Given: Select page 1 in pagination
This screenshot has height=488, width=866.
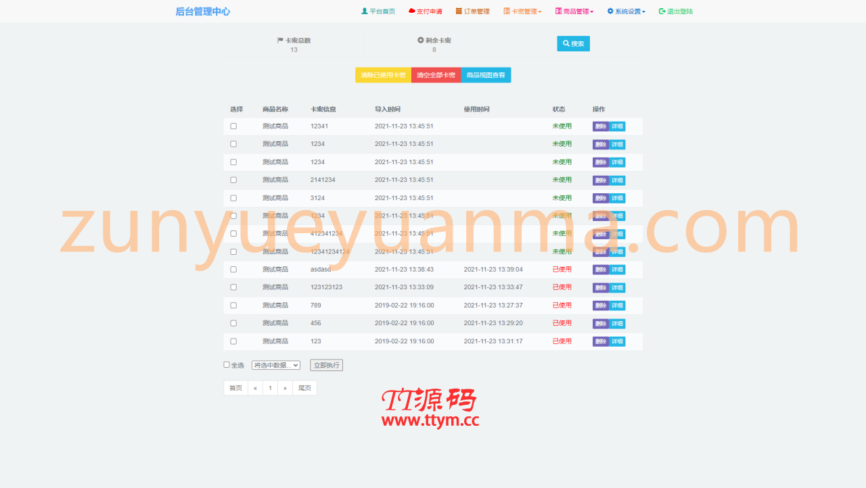Looking at the screenshot, I should [x=270, y=388].
